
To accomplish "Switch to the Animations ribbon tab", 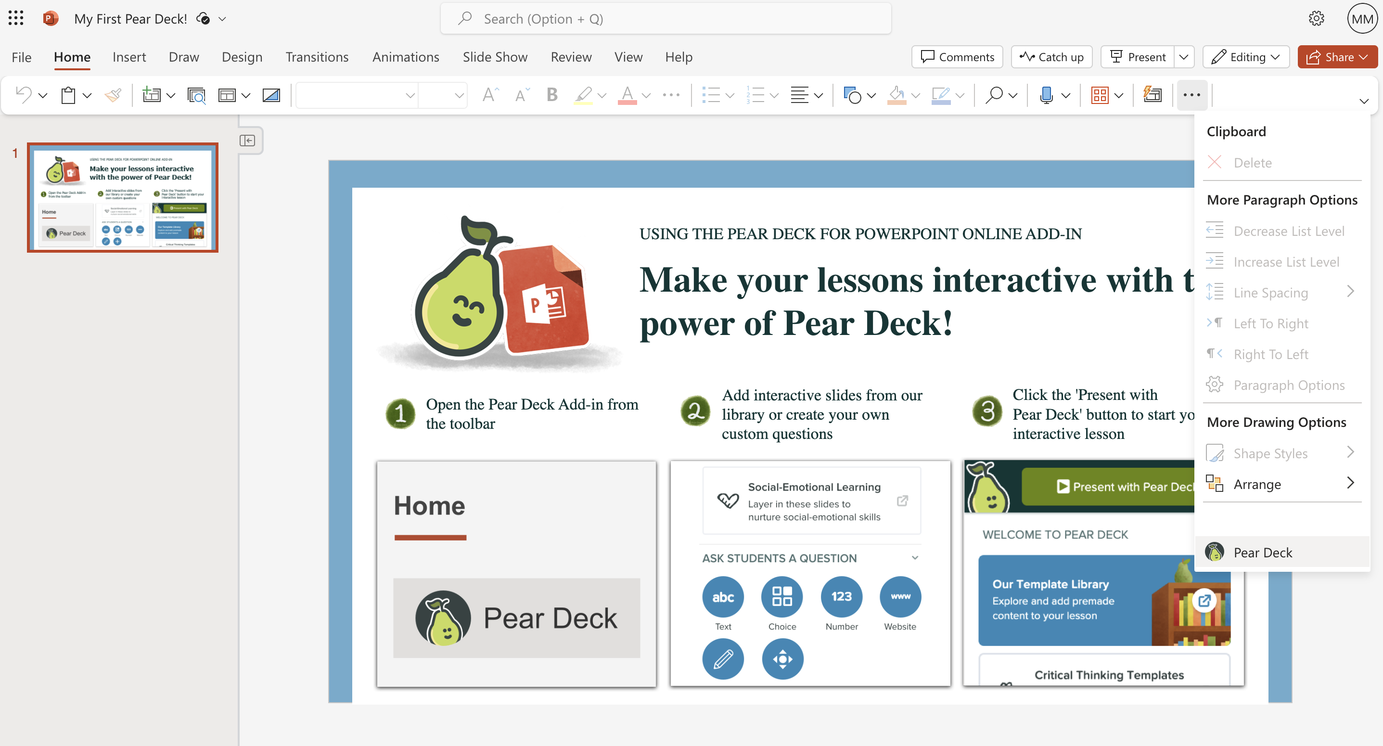I will (406, 57).
